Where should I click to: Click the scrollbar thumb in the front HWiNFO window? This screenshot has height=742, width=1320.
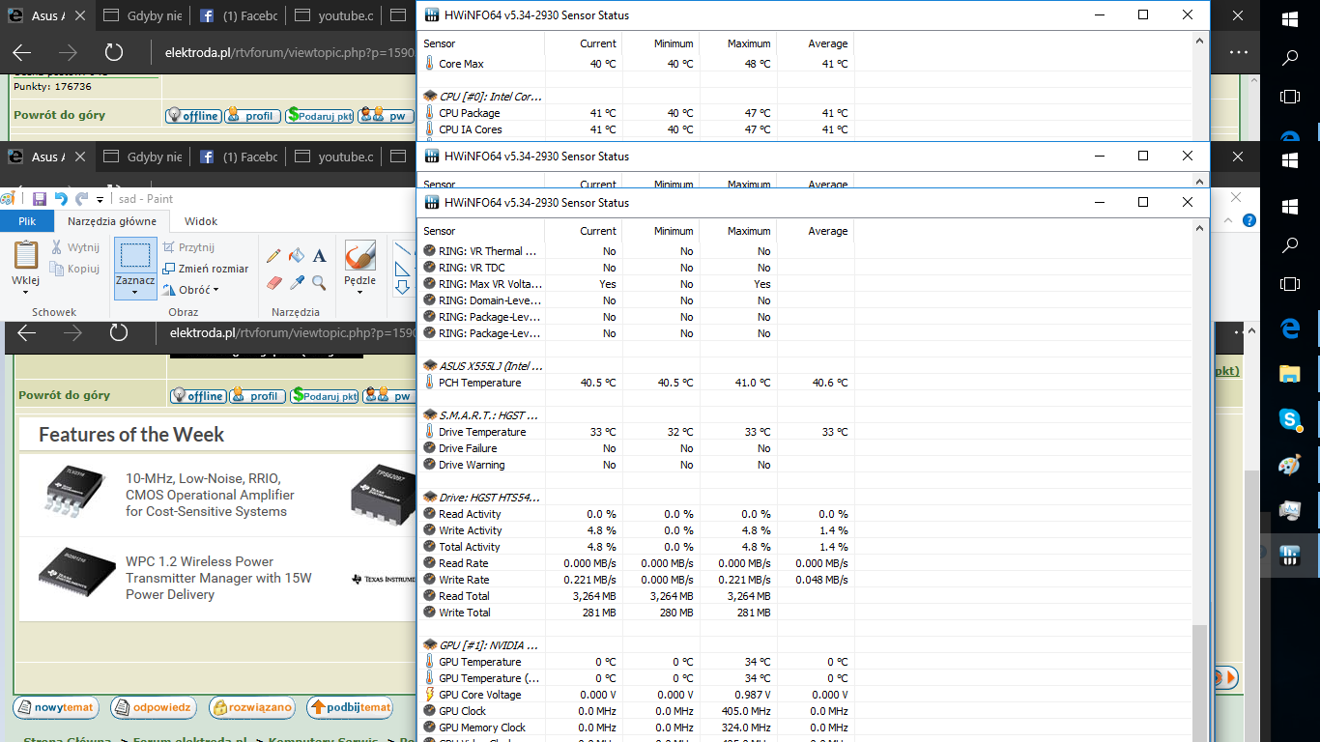click(x=1199, y=682)
